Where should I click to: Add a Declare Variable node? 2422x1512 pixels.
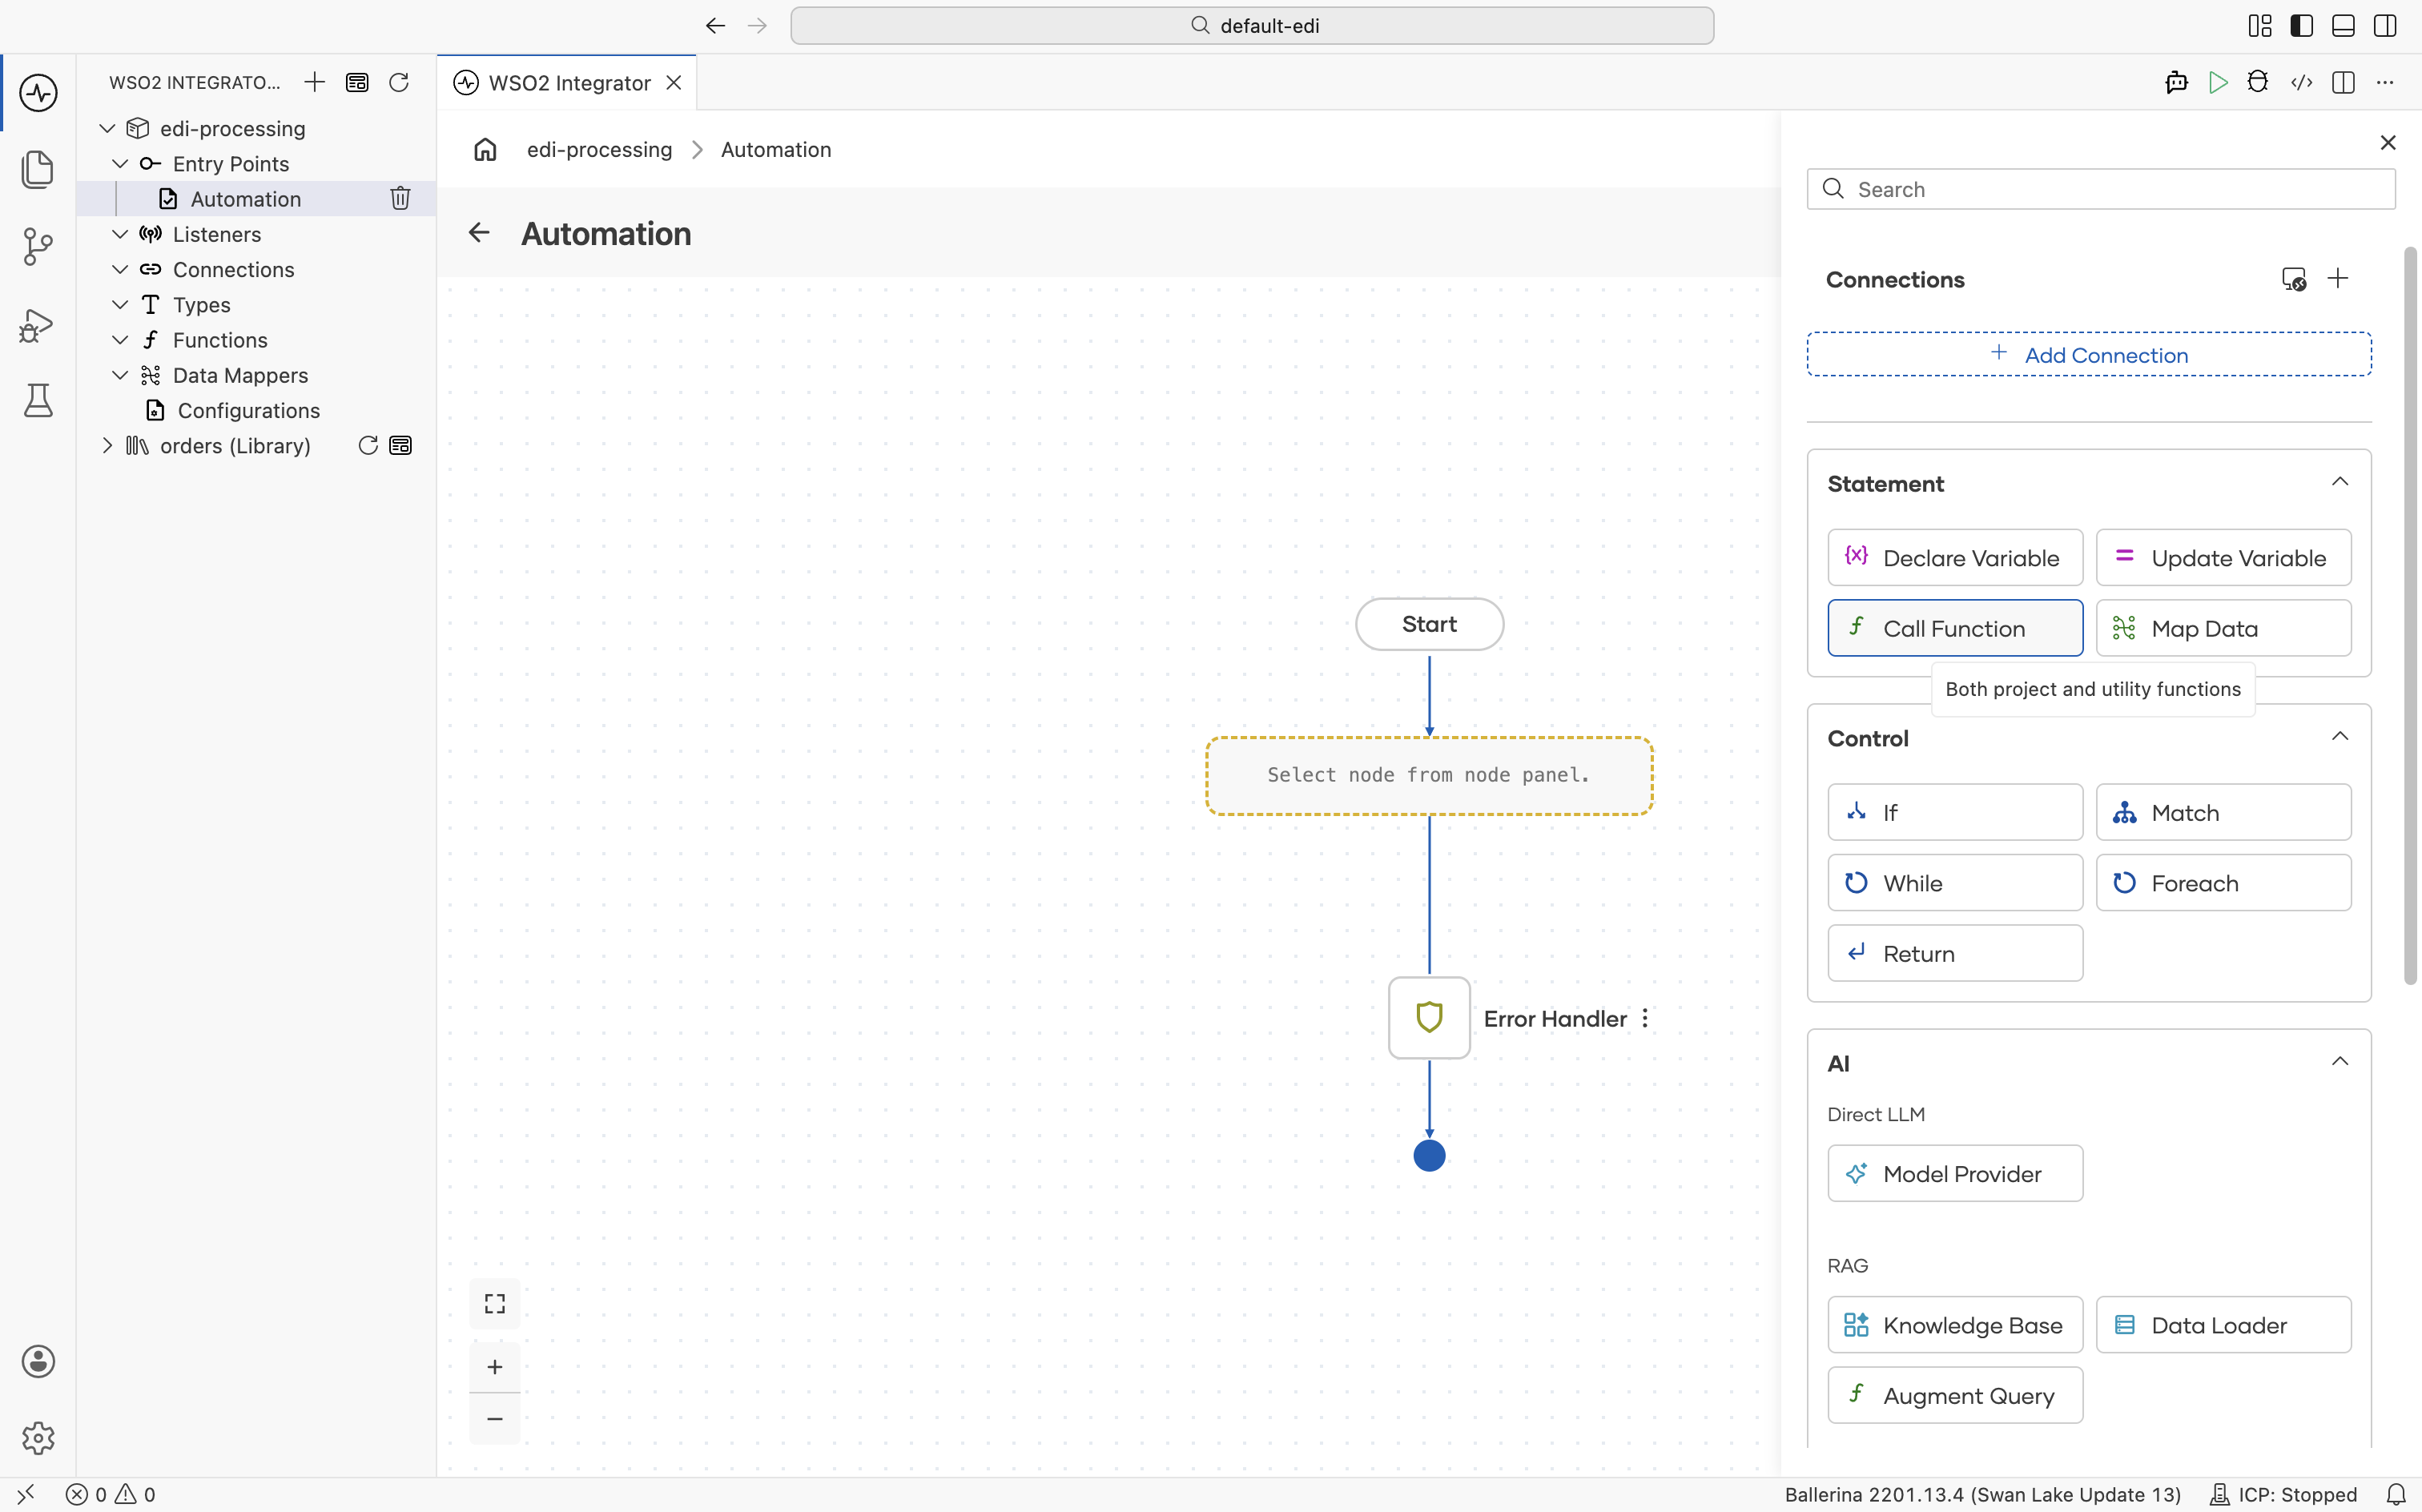coord(1955,558)
